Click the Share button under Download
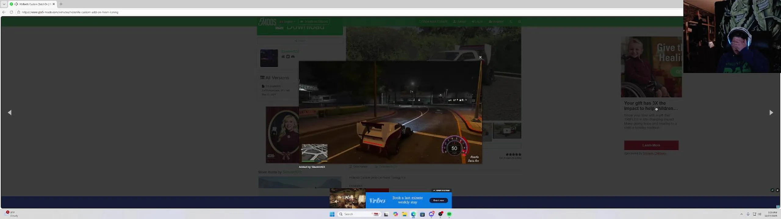The image size is (781, 219). [x=300, y=40]
